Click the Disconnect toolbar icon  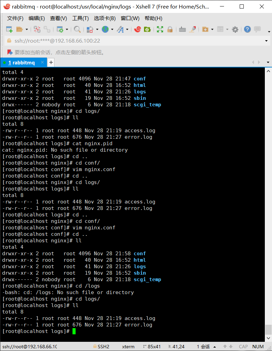coord(37,29)
